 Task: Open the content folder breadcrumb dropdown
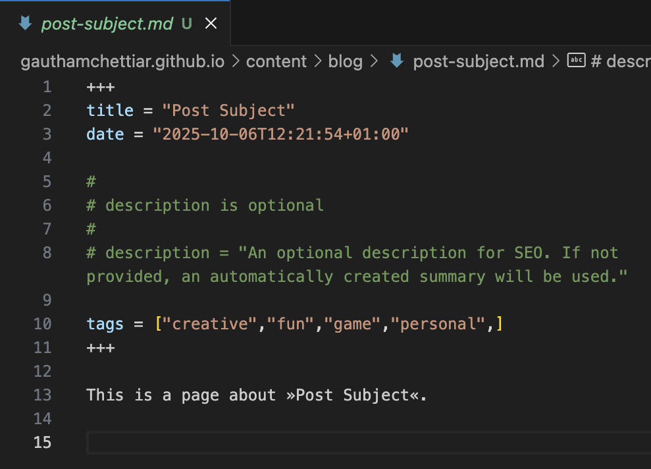(276, 61)
